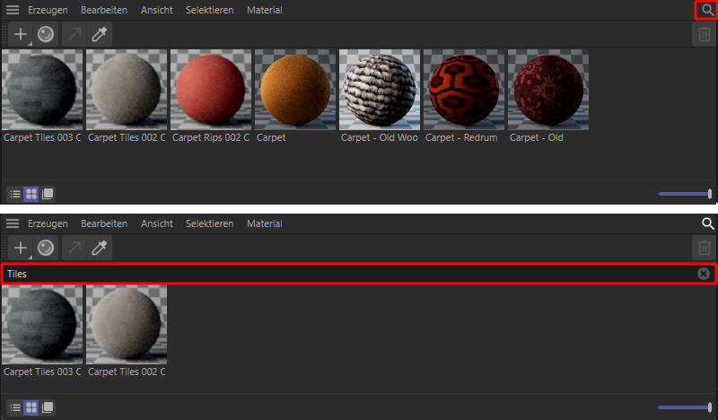Click plus new material icon, upper panel

(x=21, y=34)
